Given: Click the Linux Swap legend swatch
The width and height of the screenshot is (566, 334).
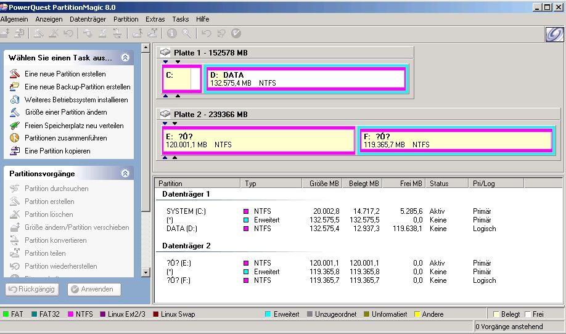Looking at the screenshot, I should (155, 314).
